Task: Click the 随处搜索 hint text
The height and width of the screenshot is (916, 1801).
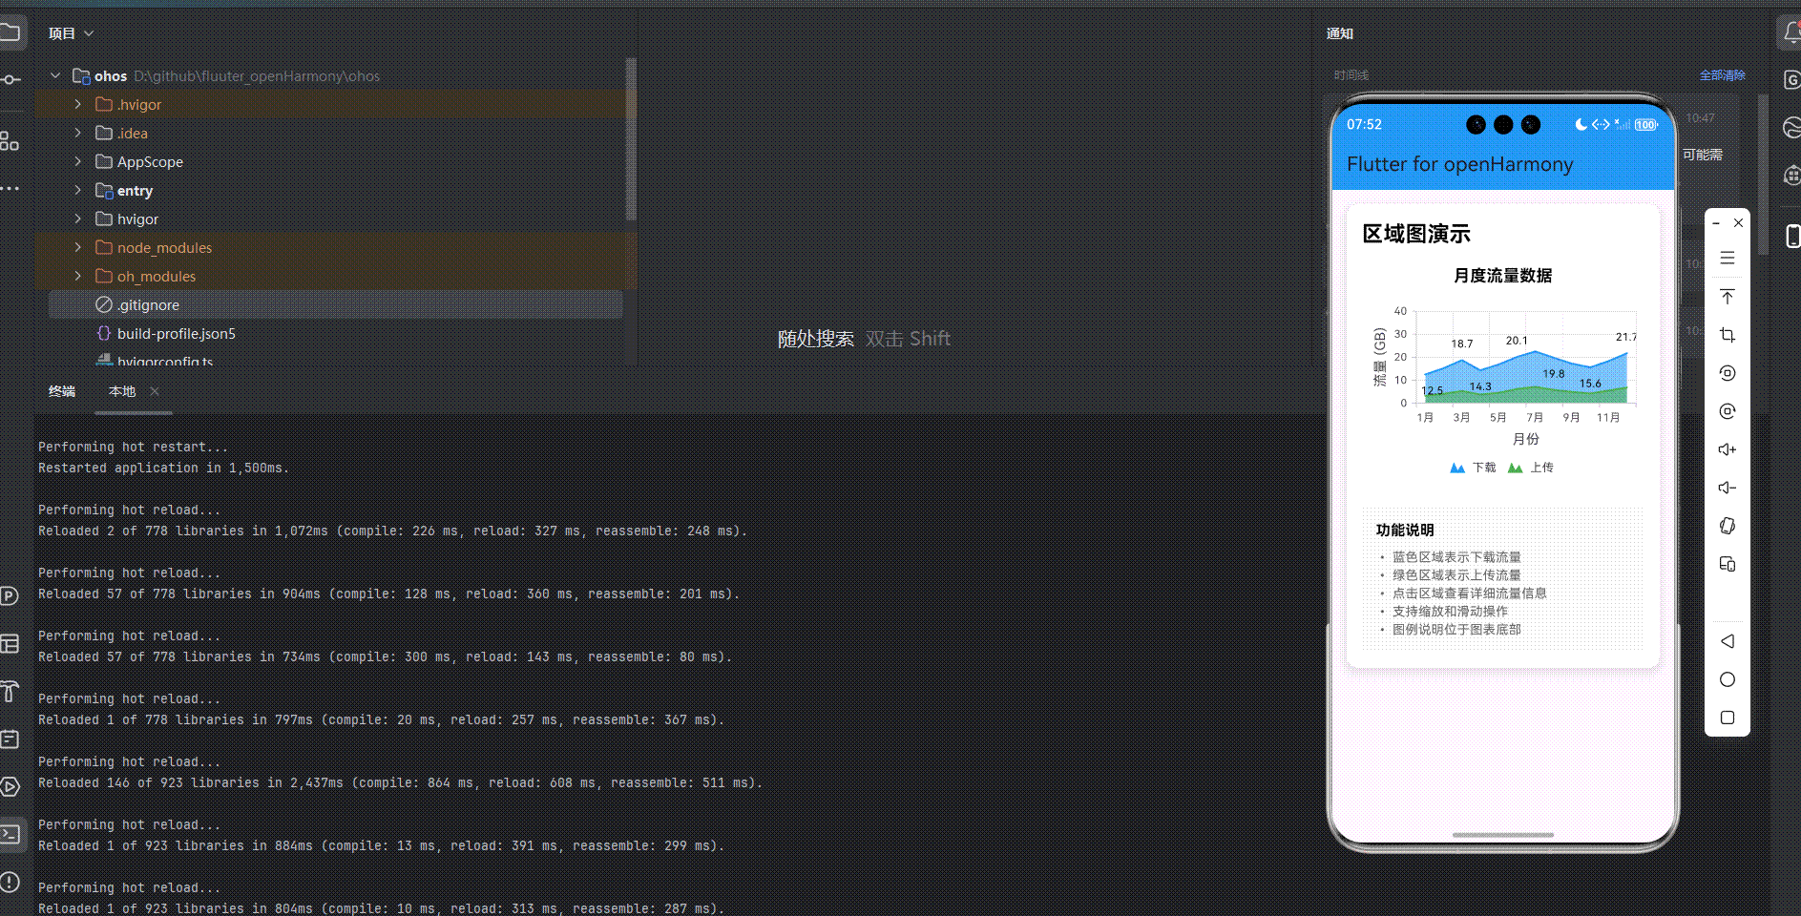Action: [x=816, y=339]
